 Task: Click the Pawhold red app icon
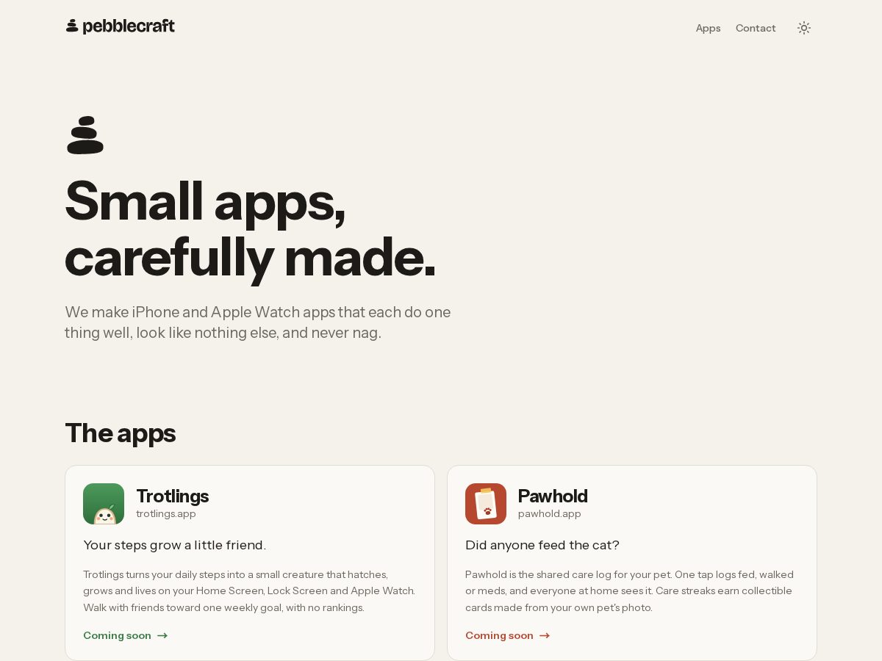(x=486, y=504)
